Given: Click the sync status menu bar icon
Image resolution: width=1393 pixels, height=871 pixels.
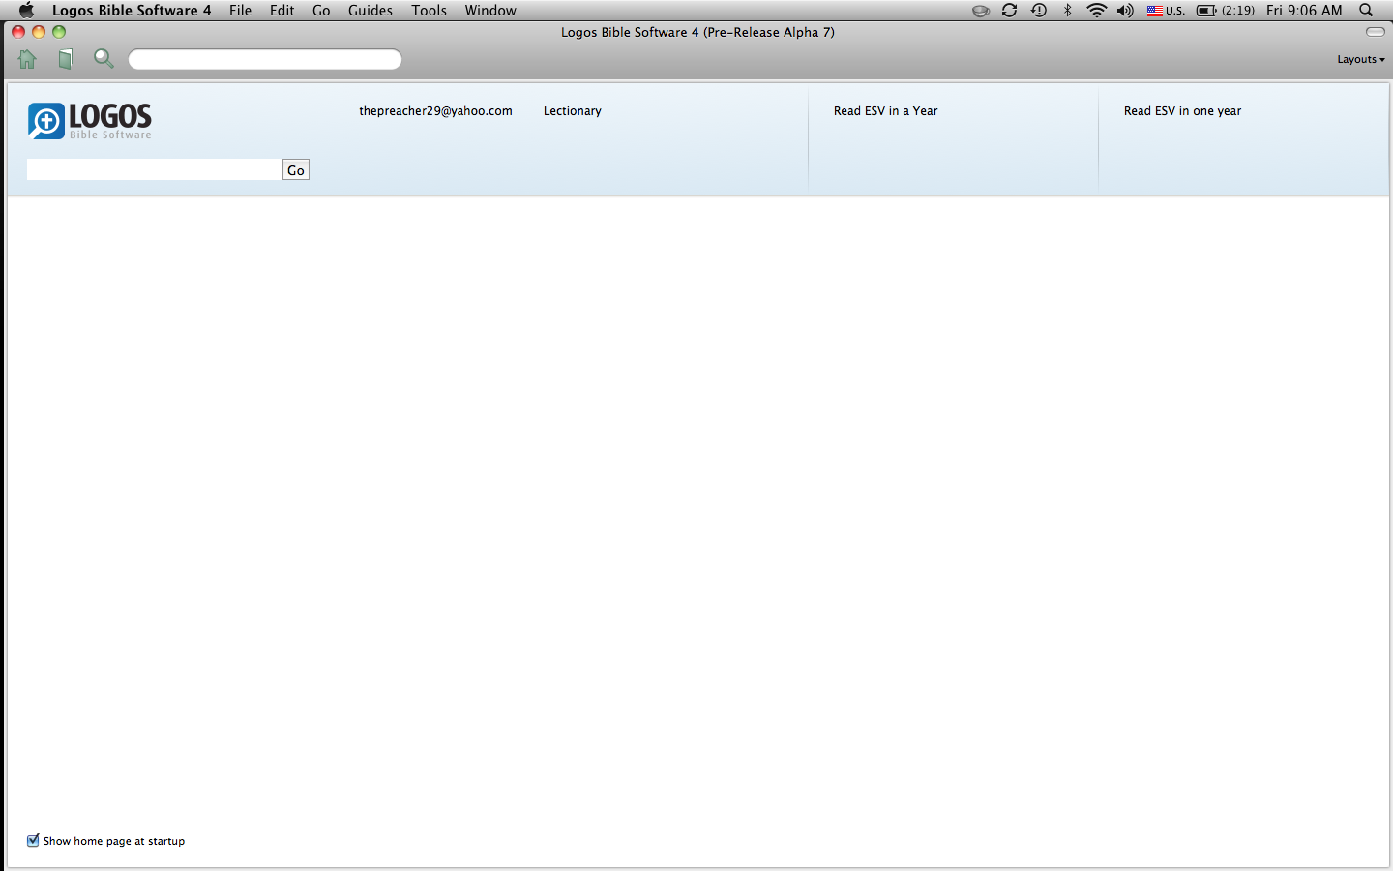Looking at the screenshot, I should (1009, 10).
